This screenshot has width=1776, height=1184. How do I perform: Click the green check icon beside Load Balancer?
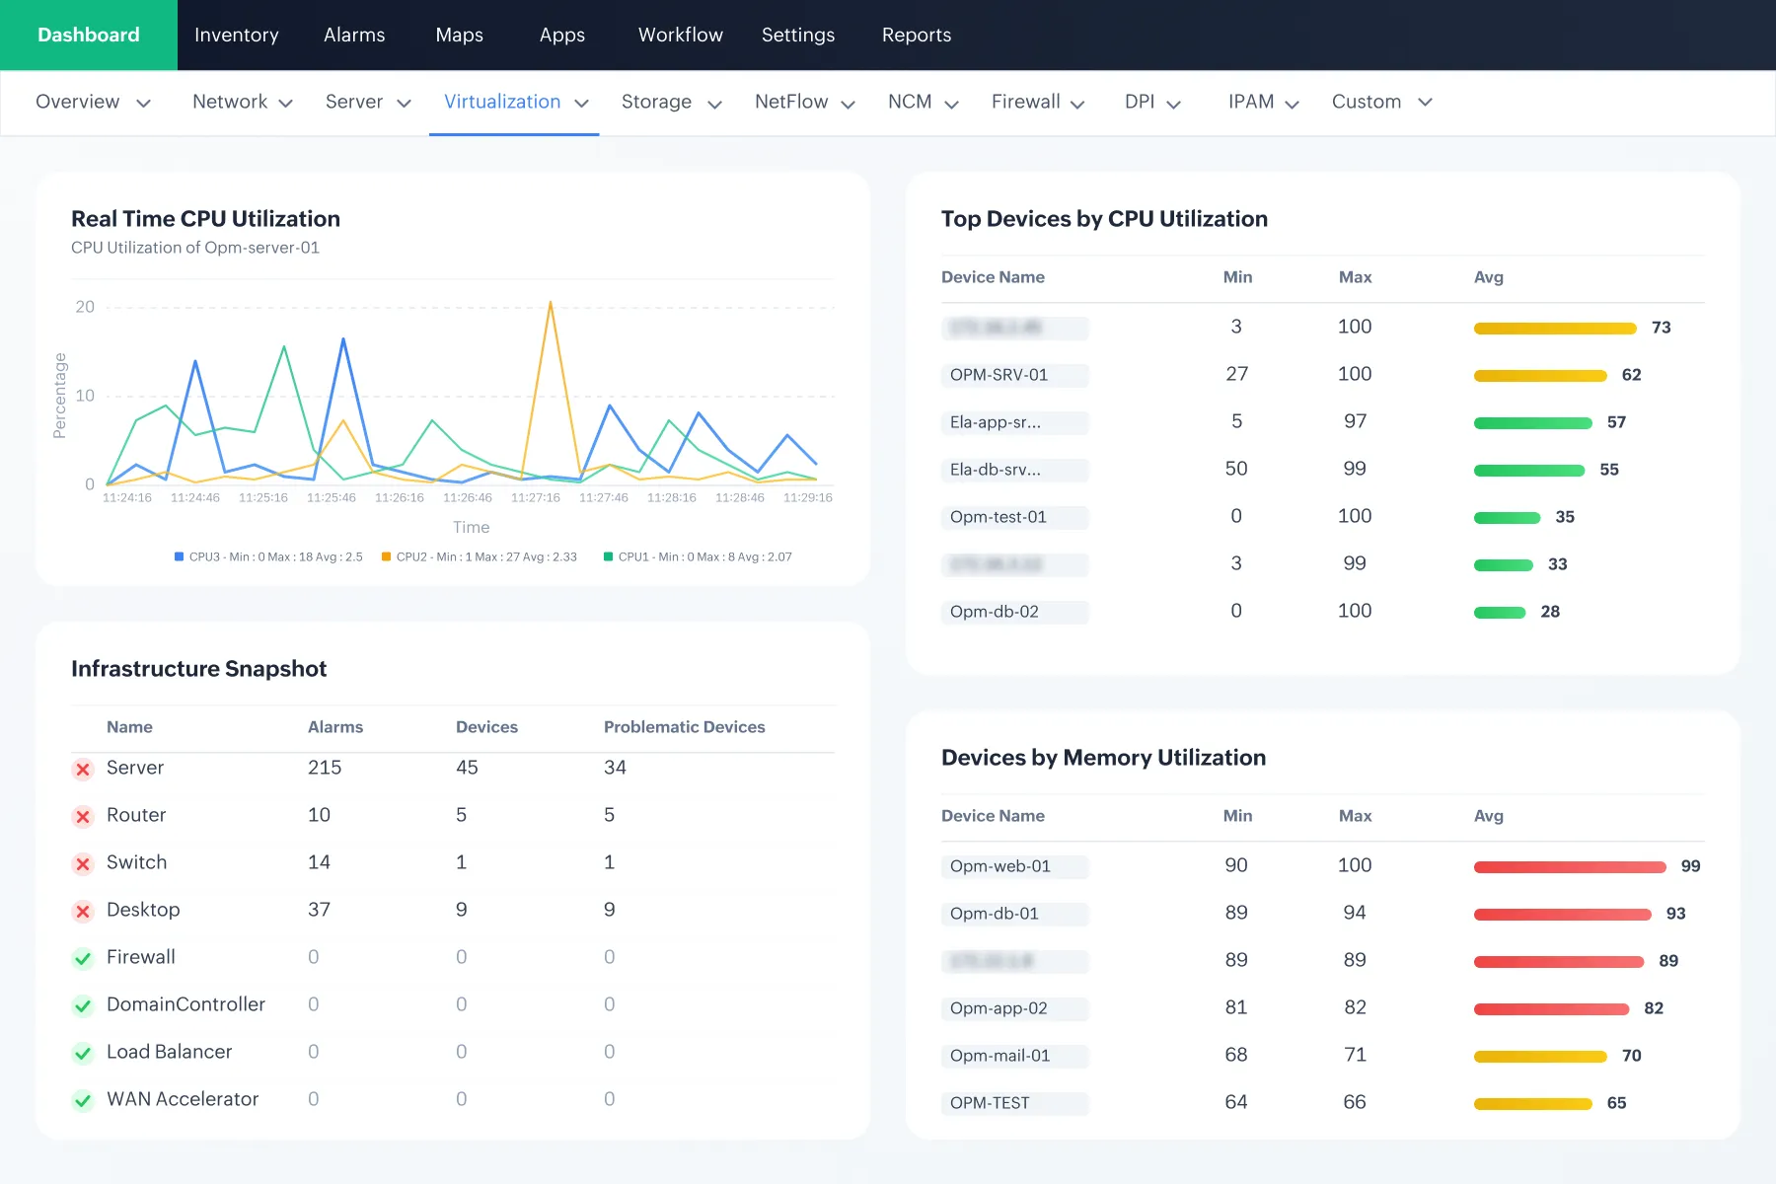pos(83,1053)
